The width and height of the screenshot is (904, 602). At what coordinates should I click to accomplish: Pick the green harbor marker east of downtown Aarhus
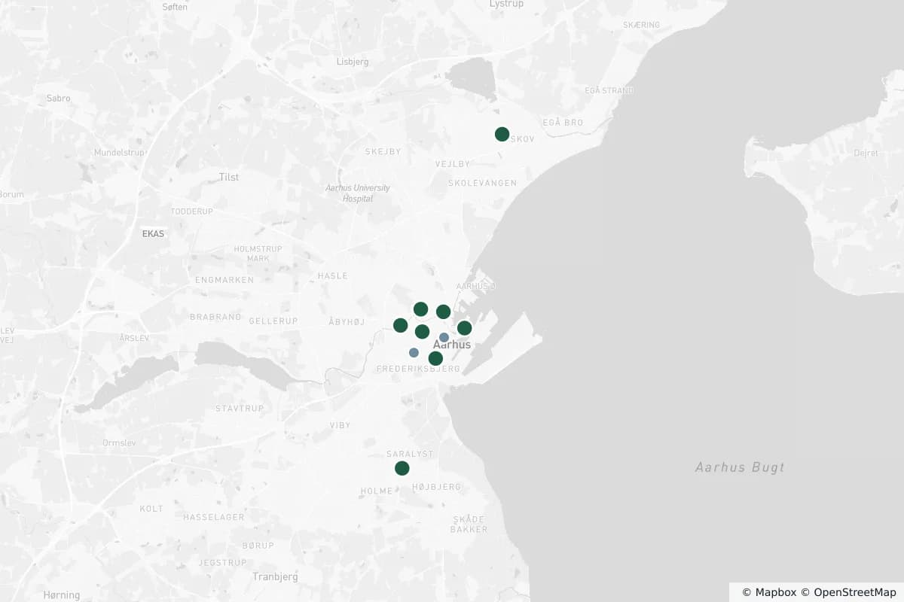pyautogui.click(x=464, y=328)
